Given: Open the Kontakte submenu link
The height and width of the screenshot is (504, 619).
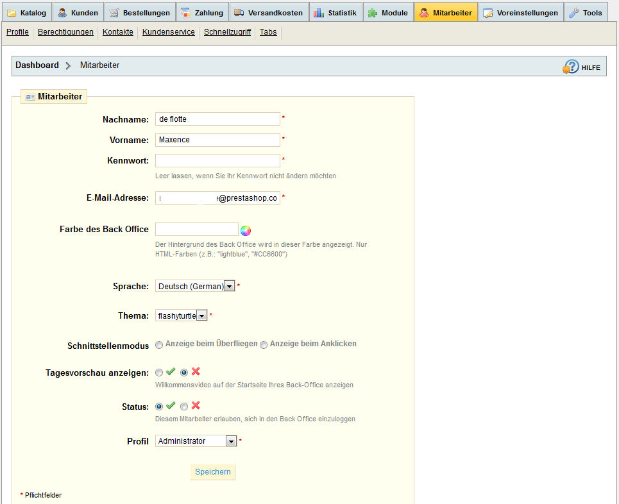Looking at the screenshot, I should tap(117, 32).
